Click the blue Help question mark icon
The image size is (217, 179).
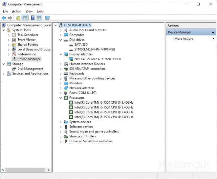[33, 18]
